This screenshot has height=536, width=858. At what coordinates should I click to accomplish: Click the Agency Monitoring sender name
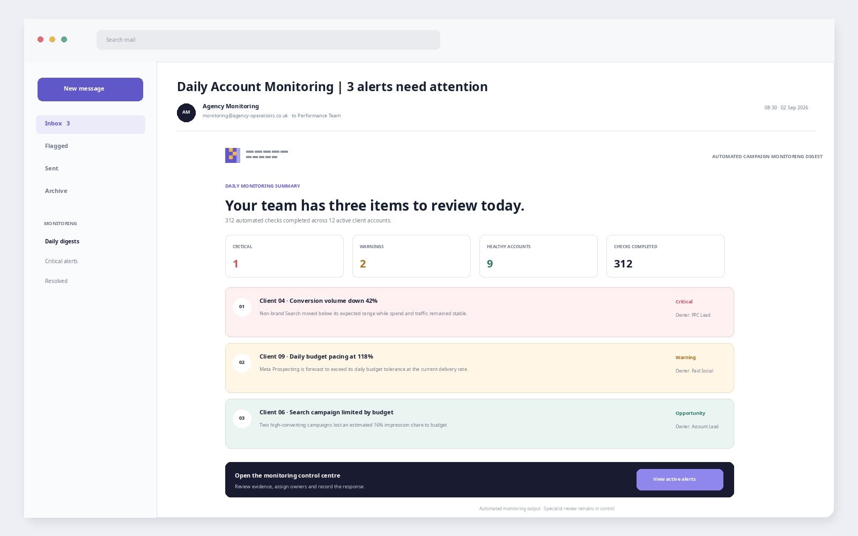coord(231,106)
